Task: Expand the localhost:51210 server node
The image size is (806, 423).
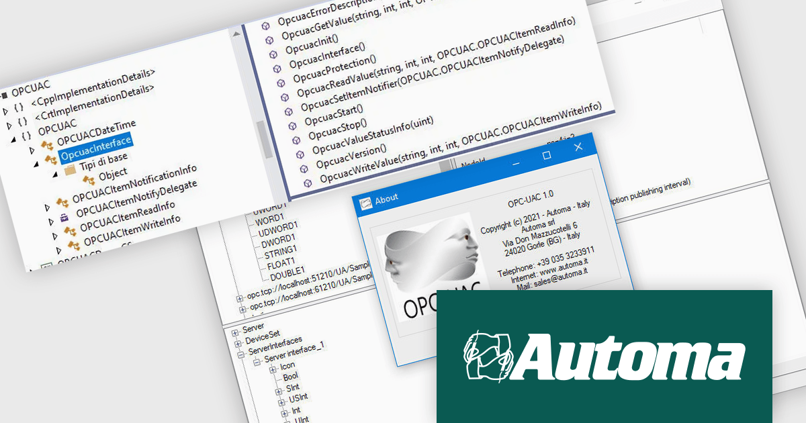Action: (239, 297)
